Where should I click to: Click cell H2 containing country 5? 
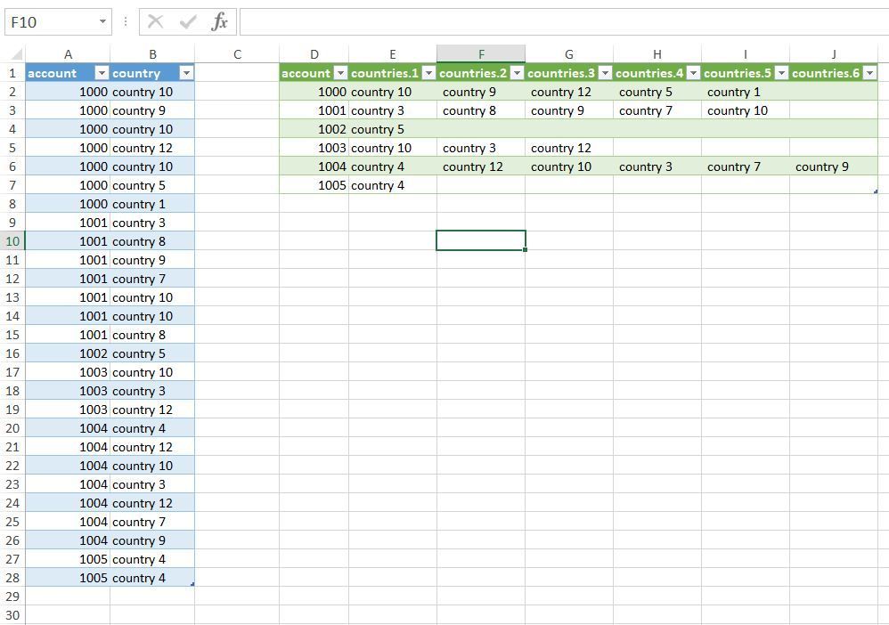[x=657, y=92]
